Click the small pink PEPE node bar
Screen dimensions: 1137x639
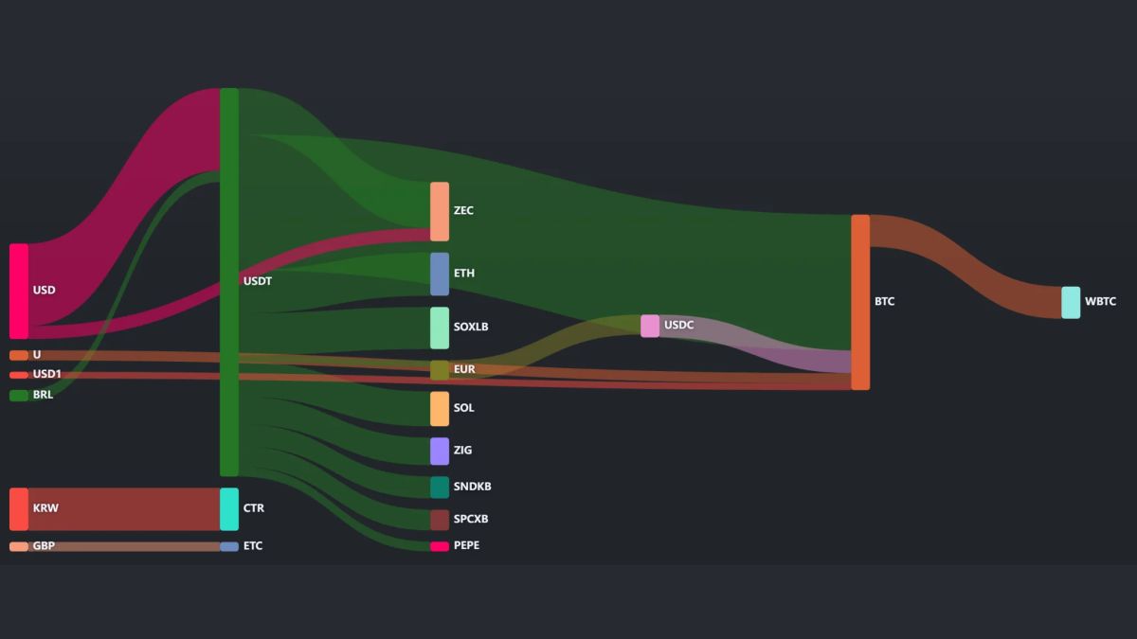click(x=440, y=546)
